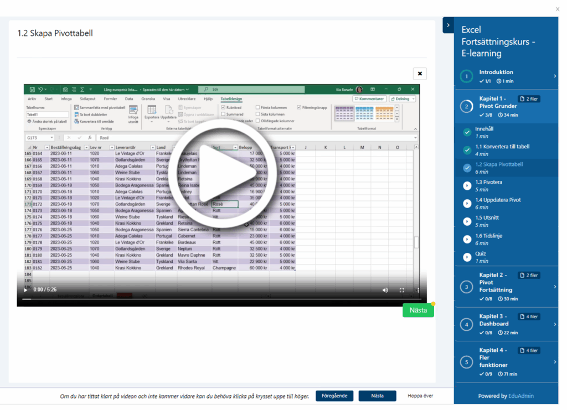Screen dimensions: 567x410
Task: Click the small play icon in video controls
Action: (x=25, y=290)
